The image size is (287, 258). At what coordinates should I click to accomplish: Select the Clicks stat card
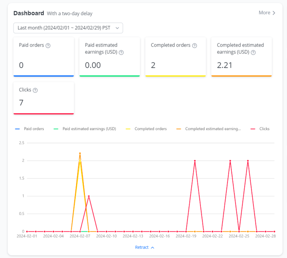pos(44,98)
